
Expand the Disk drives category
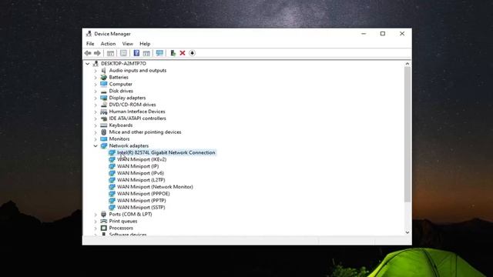96,92
